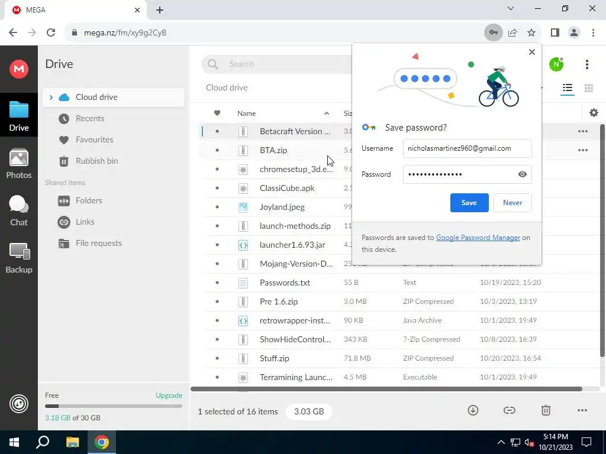Click the password key icon in address bar
Screen dimensions: 606x454
click(x=494, y=33)
